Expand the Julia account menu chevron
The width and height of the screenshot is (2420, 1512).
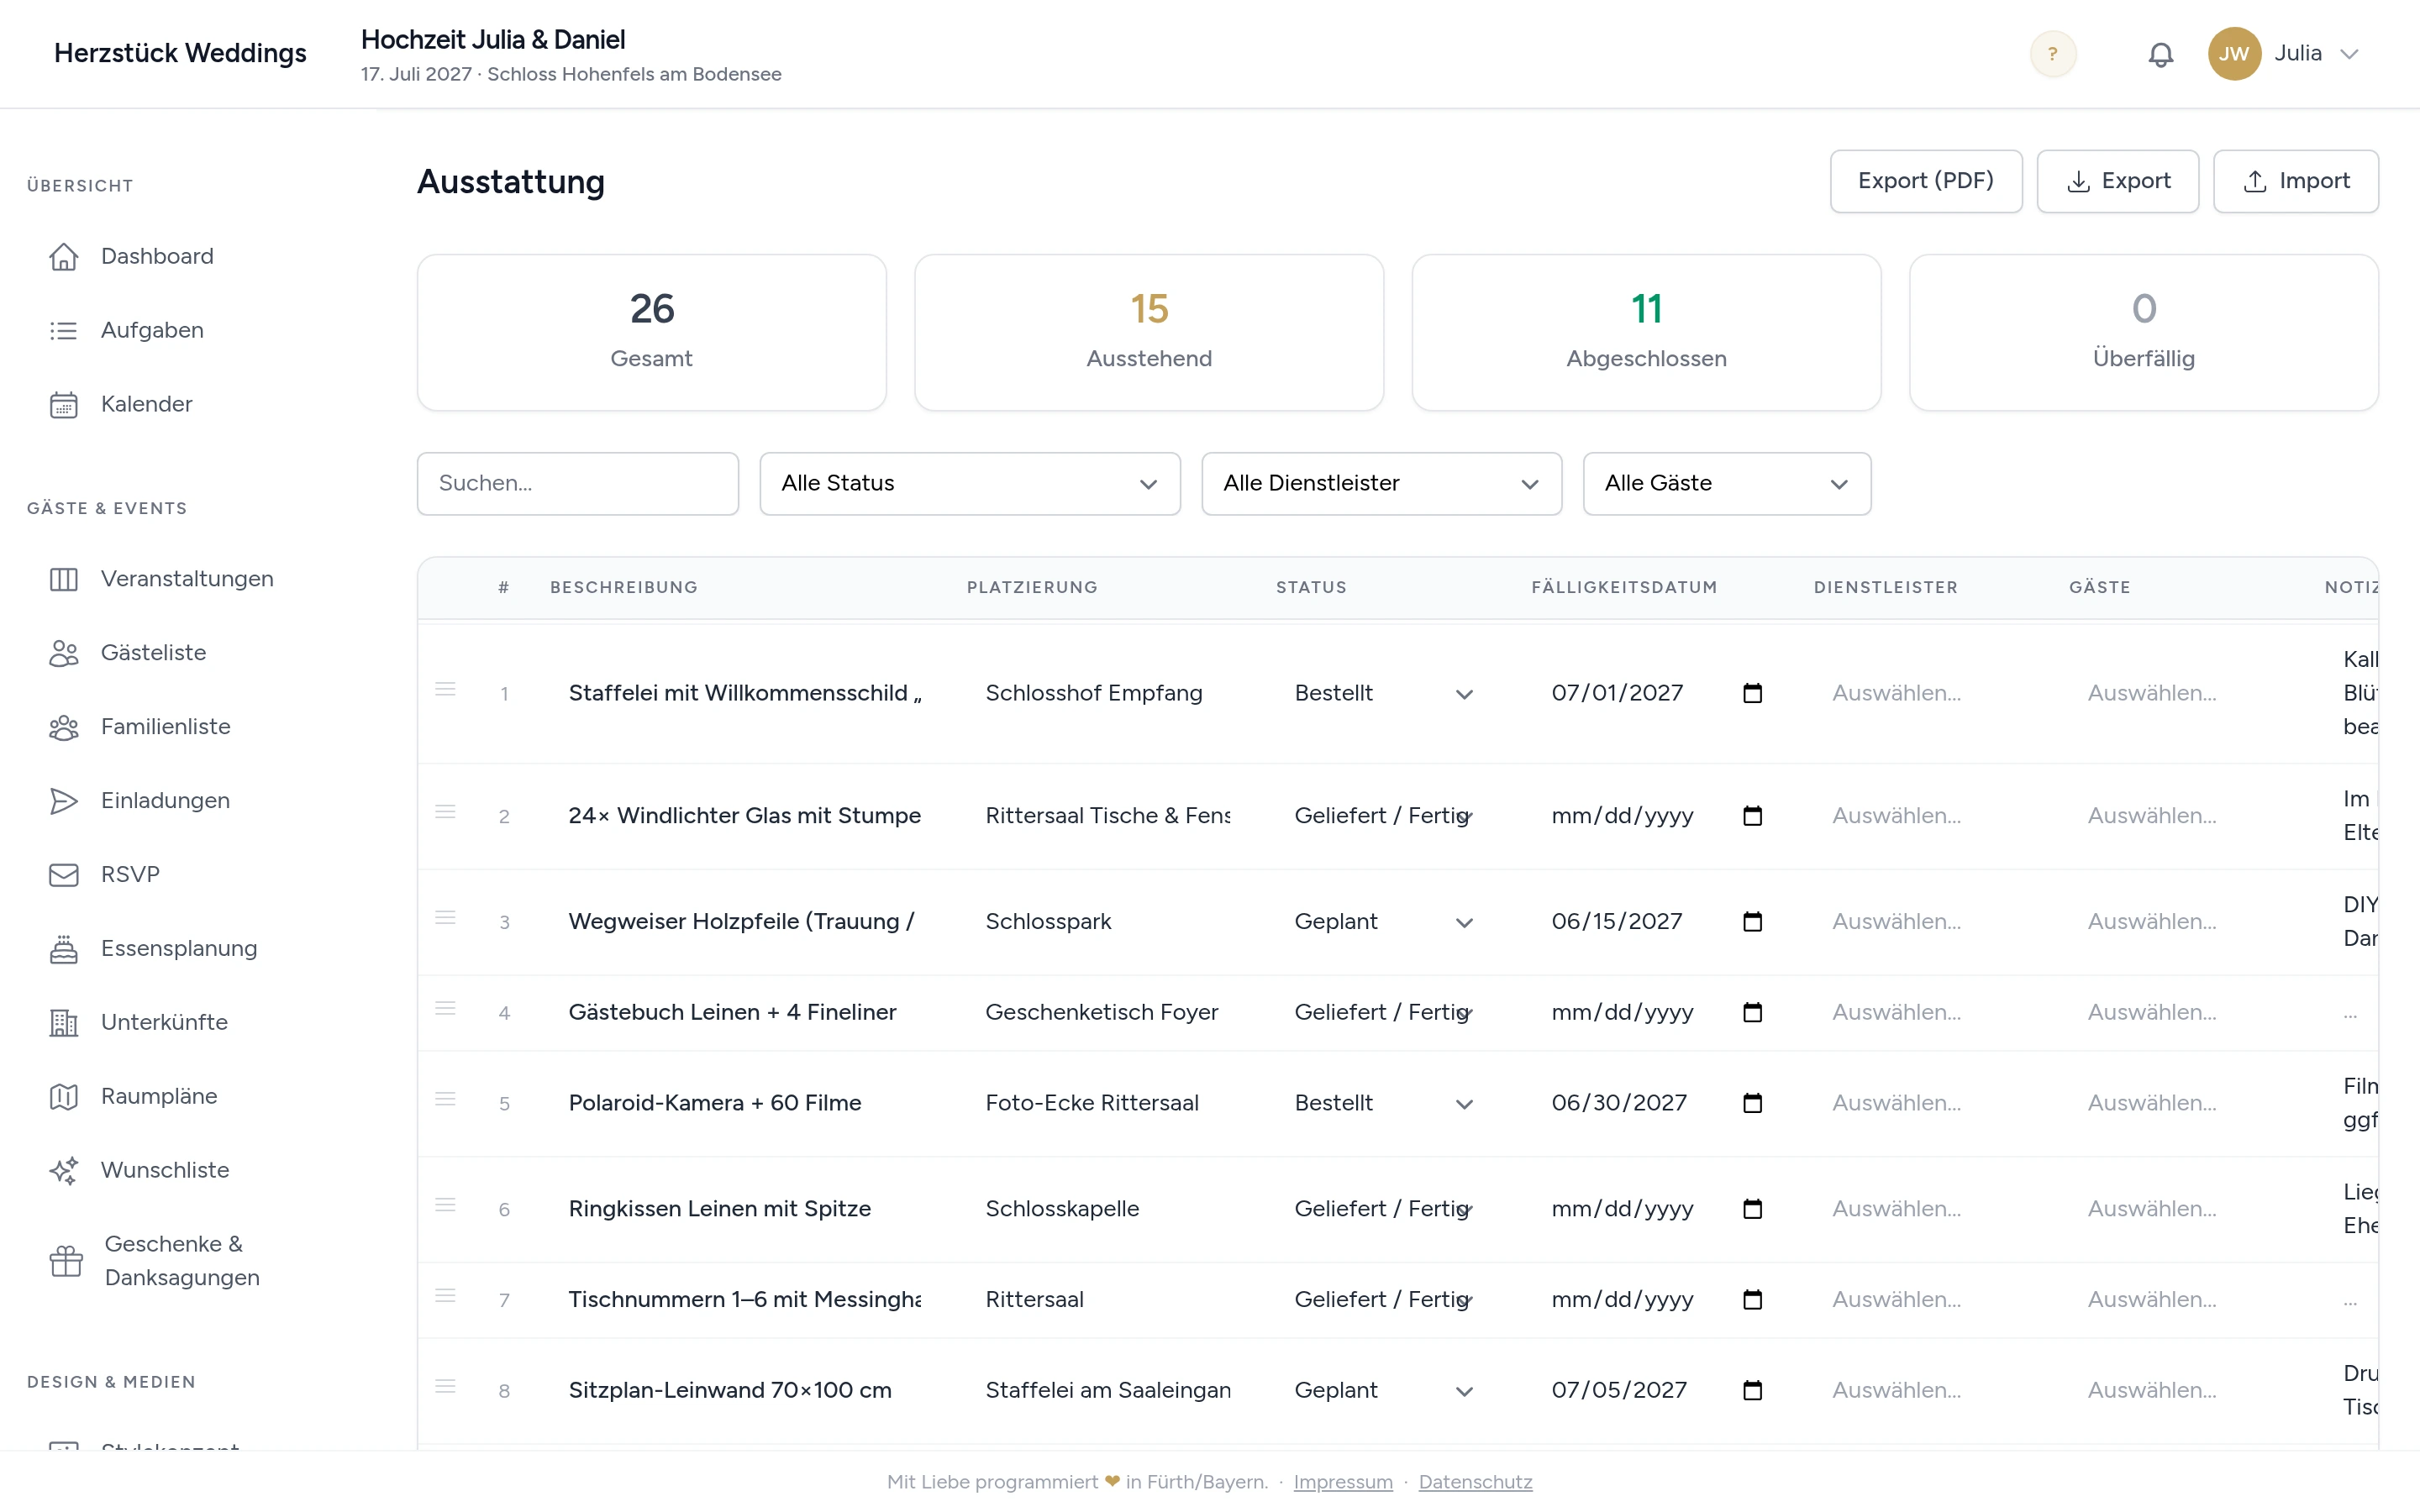point(2349,54)
